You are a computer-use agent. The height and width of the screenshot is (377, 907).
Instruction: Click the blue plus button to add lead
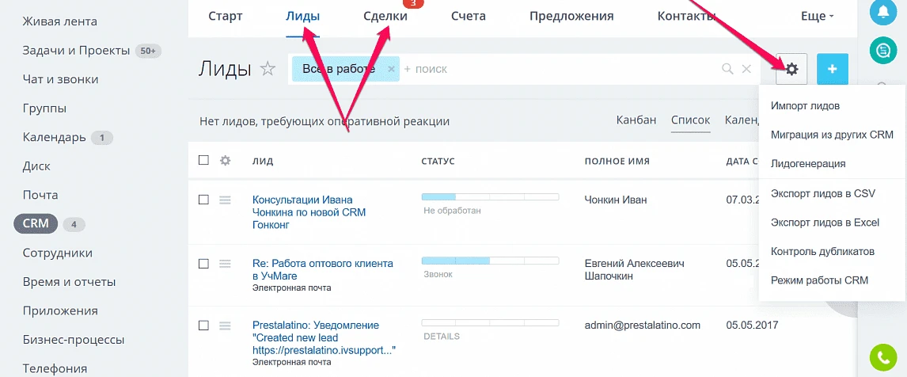click(x=832, y=69)
